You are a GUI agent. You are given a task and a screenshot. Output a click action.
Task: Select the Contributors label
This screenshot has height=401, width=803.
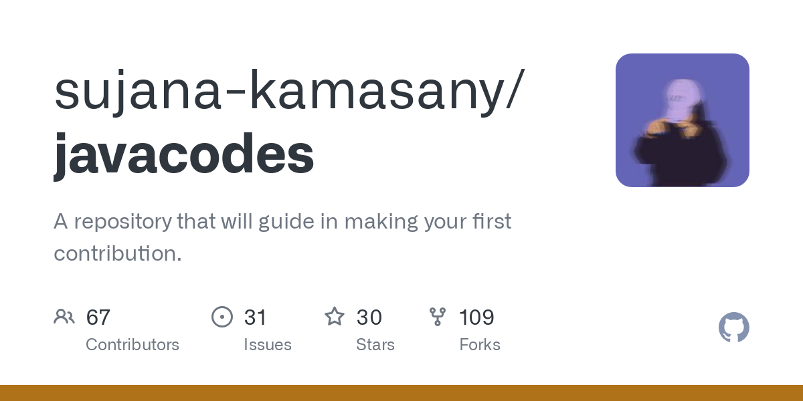(x=132, y=345)
